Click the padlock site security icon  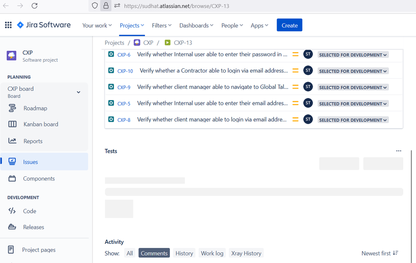pos(106,5)
